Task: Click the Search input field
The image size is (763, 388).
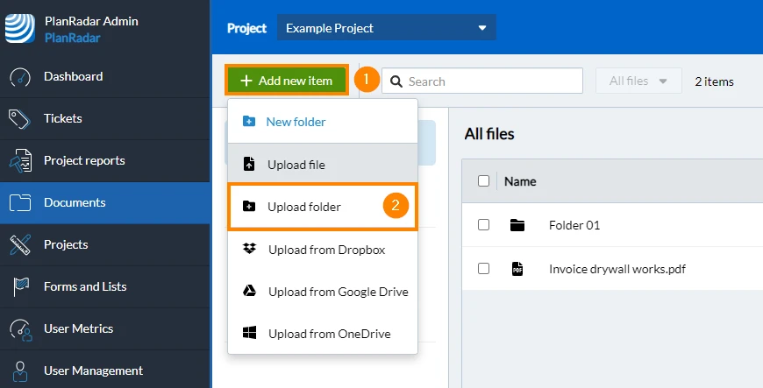Action: pyautogui.click(x=482, y=81)
